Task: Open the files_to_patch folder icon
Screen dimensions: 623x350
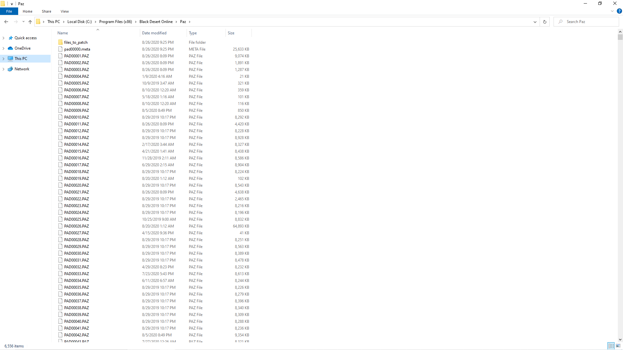Action: pos(60,42)
